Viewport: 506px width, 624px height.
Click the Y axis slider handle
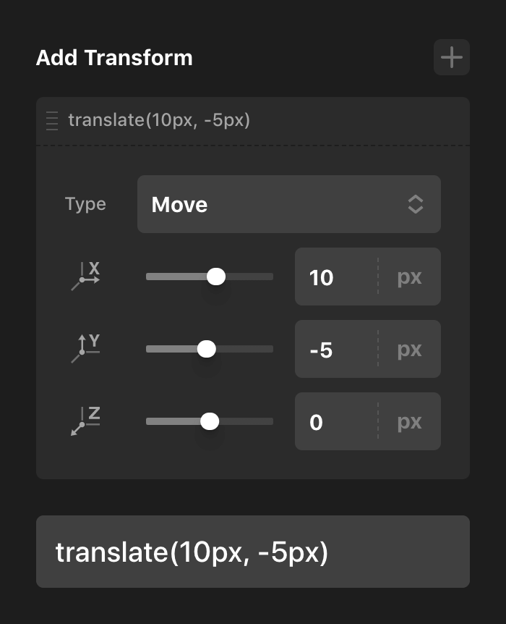pyautogui.click(x=207, y=349)
